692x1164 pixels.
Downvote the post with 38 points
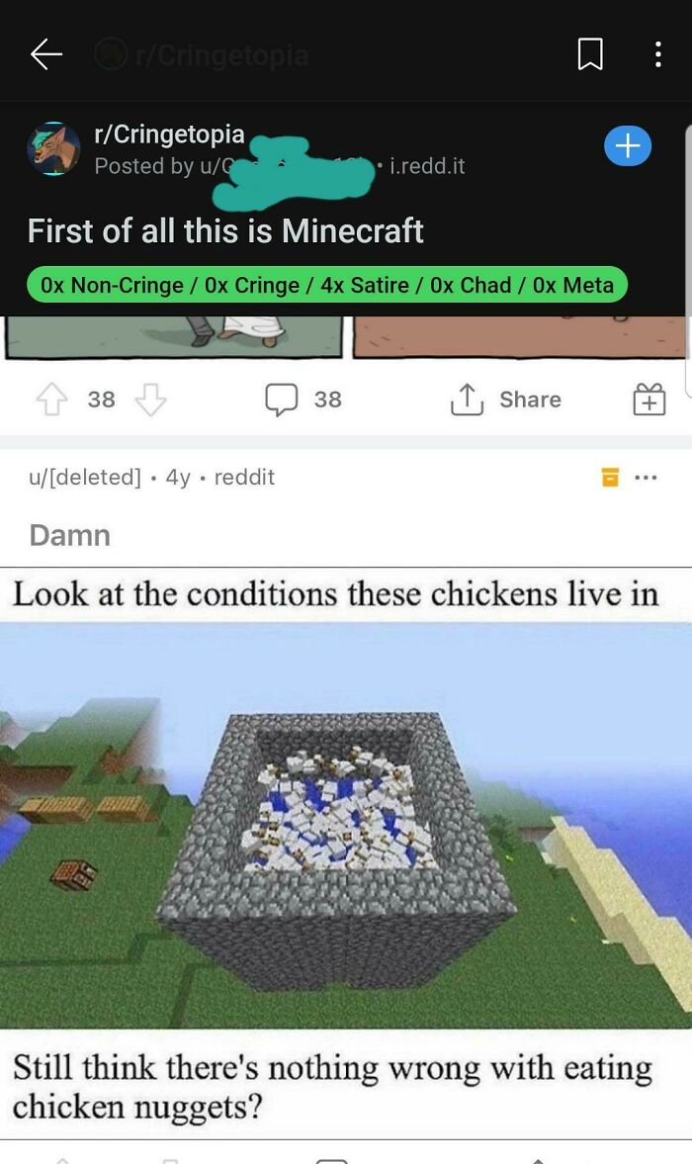150,400
